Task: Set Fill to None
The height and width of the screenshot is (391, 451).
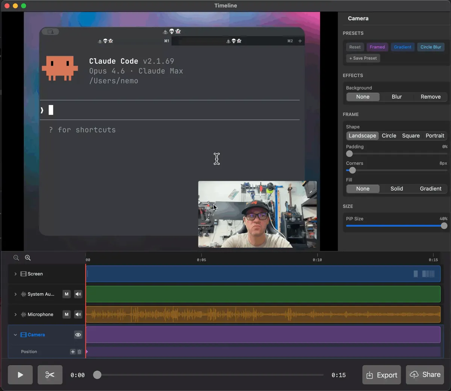Action: point(363,189)
